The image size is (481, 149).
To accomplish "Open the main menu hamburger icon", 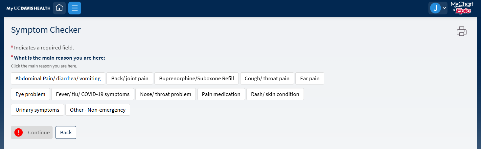I will [75, 8].
